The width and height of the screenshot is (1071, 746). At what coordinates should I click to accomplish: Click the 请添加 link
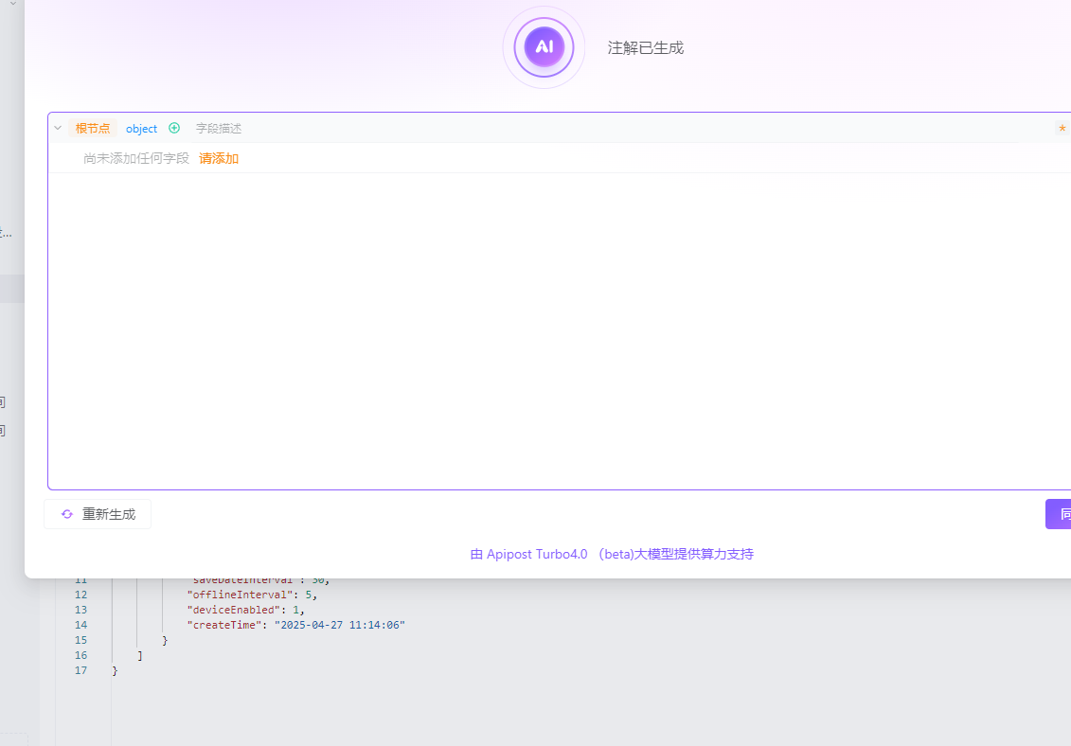point(219,158)
